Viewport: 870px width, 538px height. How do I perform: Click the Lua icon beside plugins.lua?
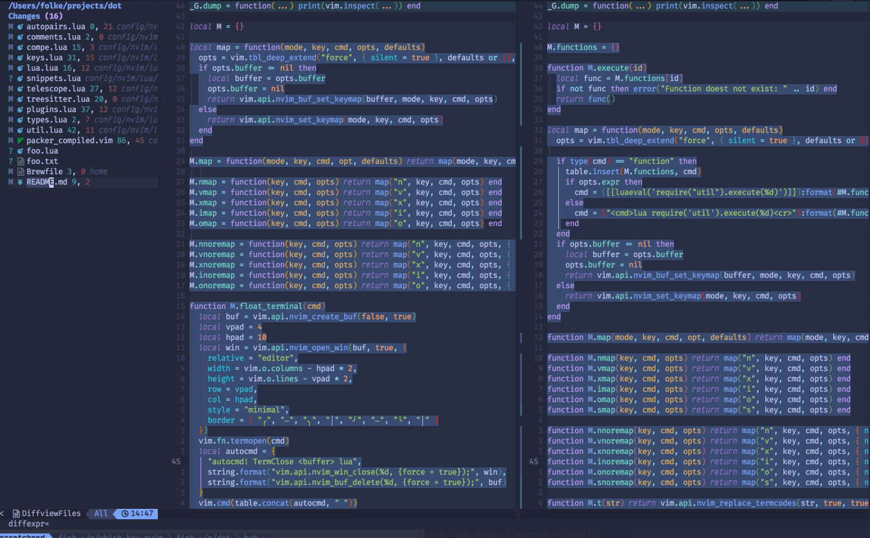(20, 109)
